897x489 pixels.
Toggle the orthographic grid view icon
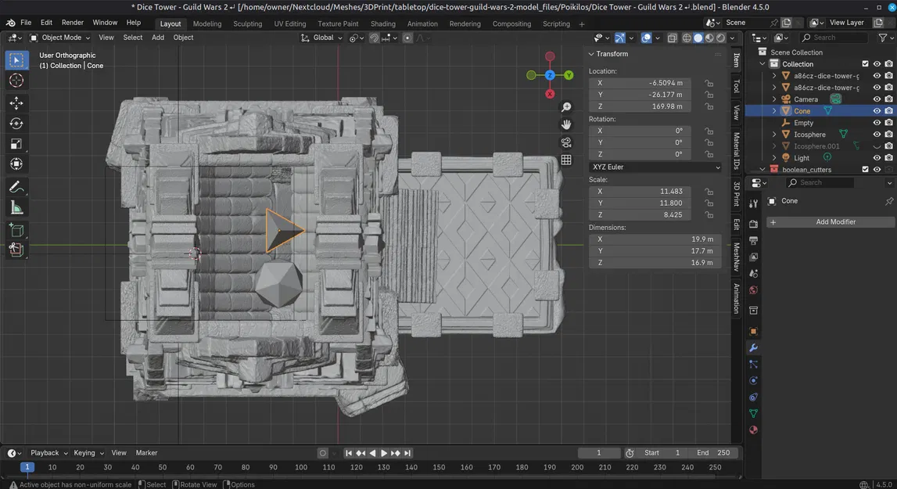[x=566, y=160]
